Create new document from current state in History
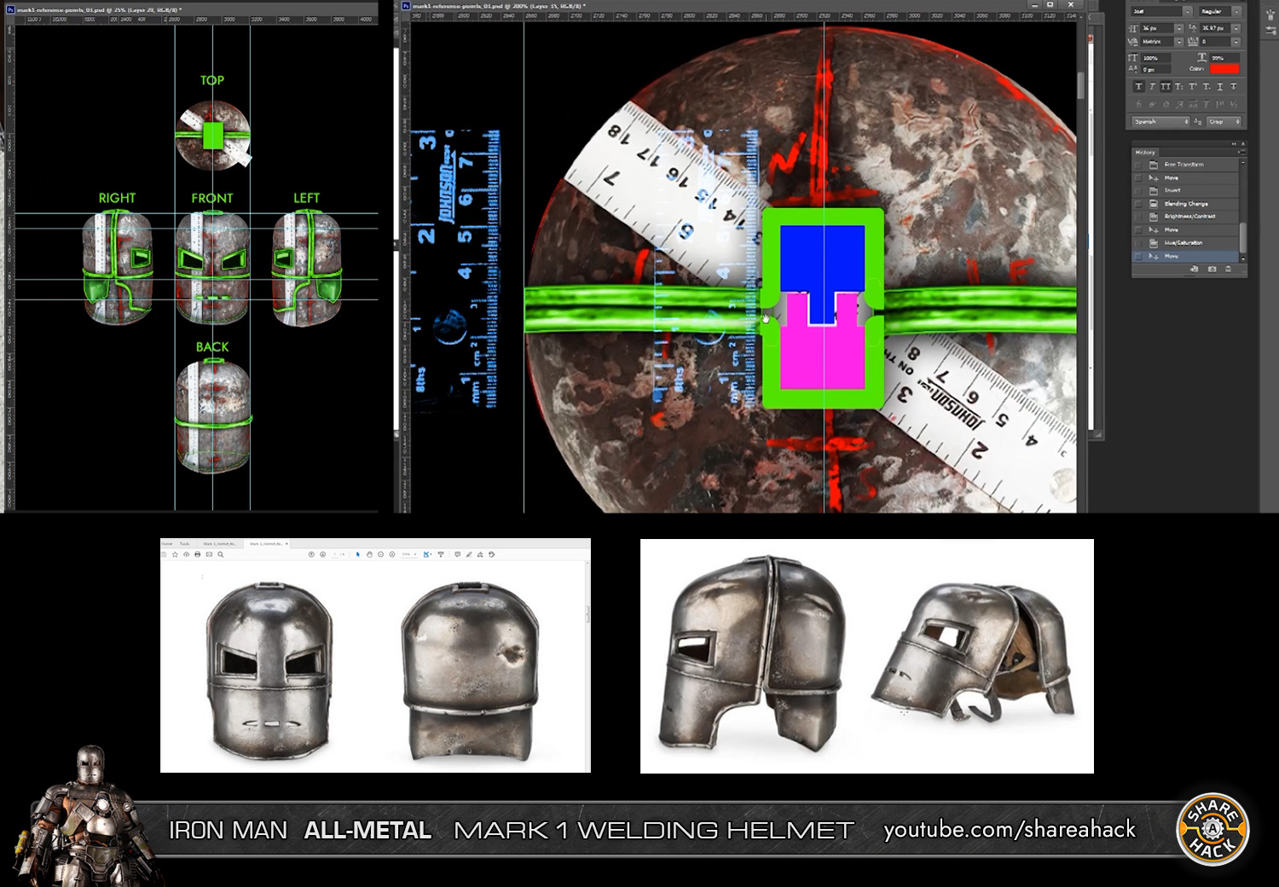Screen dimensions: 1279x887 1194,269
